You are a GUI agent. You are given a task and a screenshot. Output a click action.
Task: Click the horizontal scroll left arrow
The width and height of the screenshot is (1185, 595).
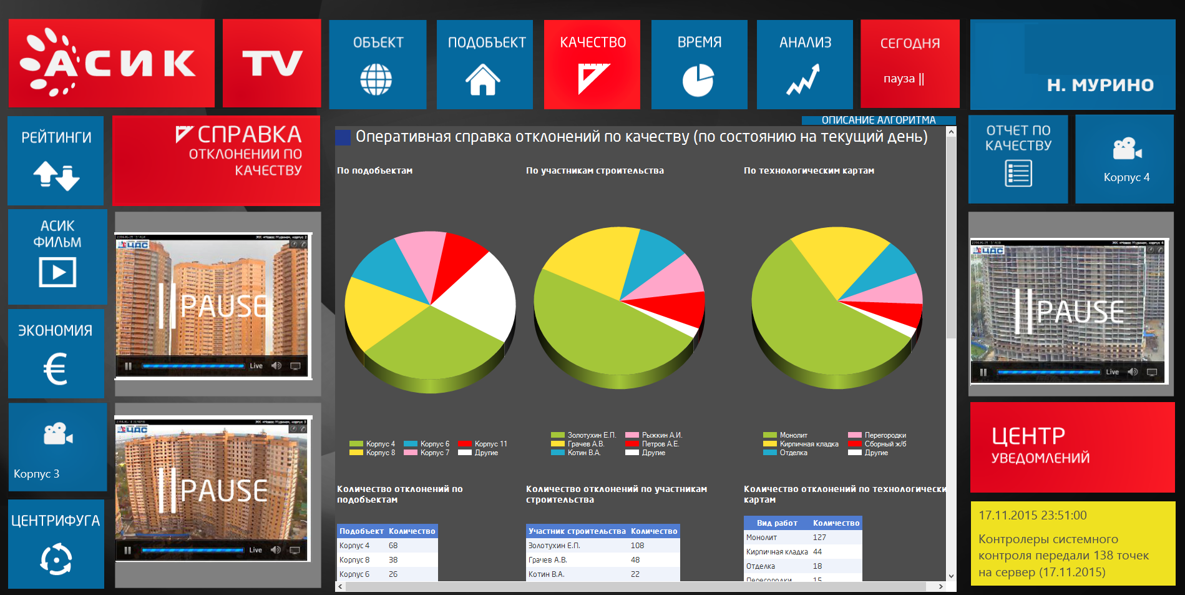tap(340, 586)
